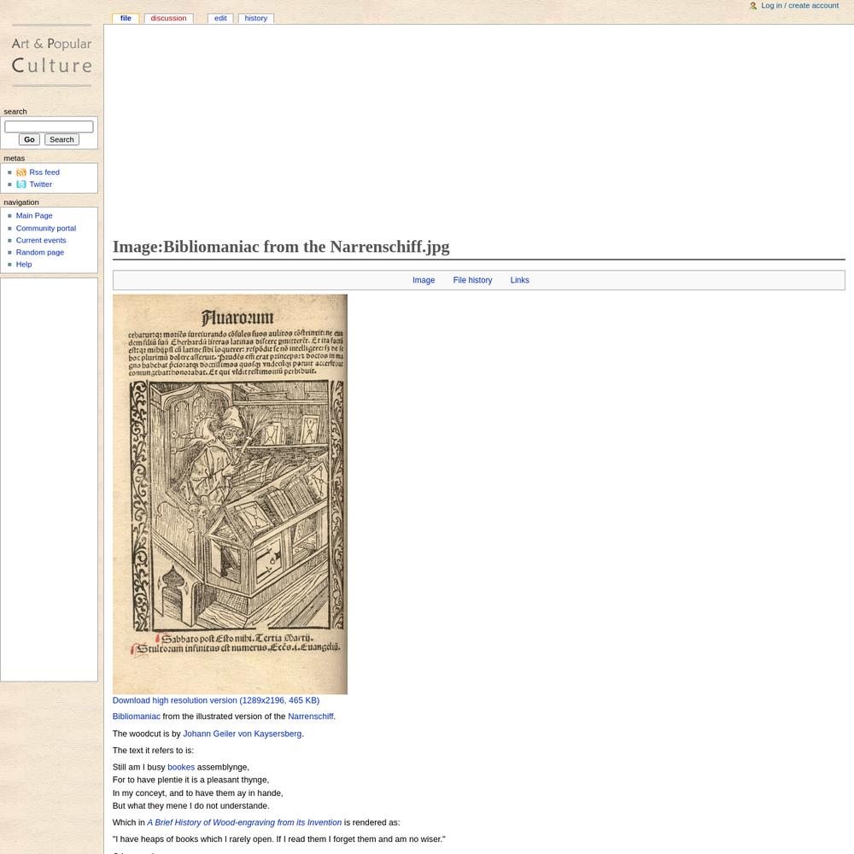854x854 pixels.
Task: Open the discussion tab
Action: point(168,18)
